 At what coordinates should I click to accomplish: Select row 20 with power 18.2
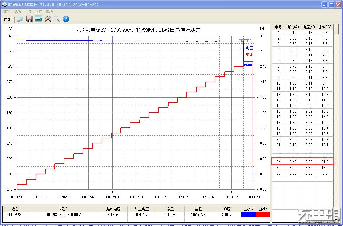tap(303, 139)
